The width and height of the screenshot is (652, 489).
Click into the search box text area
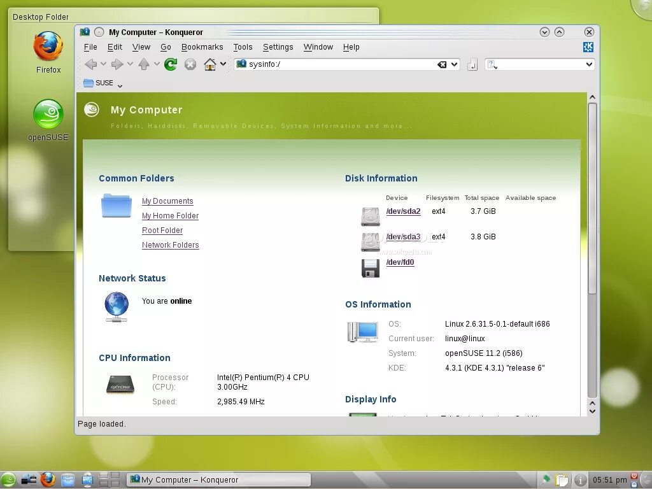(541, 64)
